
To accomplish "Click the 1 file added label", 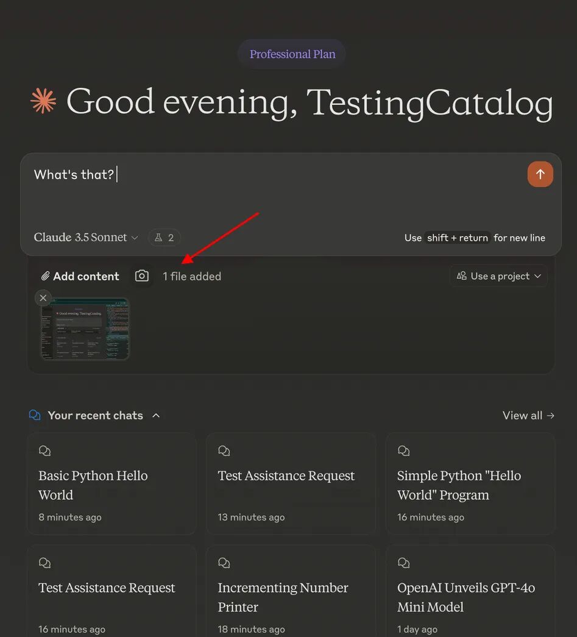I will (192, 276).
